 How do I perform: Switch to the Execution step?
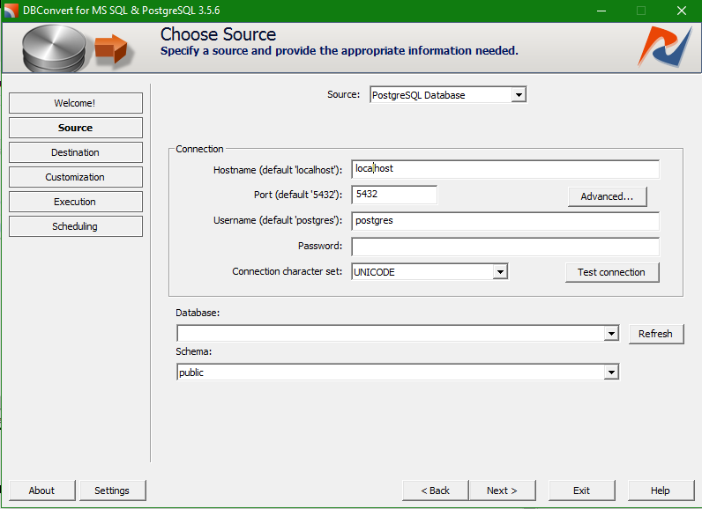pyautogui.click(x=76, y=202)
